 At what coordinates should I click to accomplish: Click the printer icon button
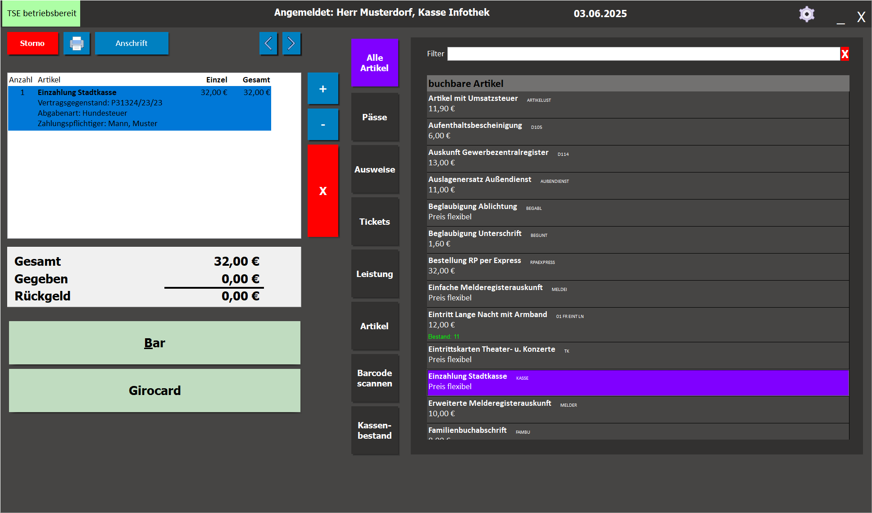[77, 44]
